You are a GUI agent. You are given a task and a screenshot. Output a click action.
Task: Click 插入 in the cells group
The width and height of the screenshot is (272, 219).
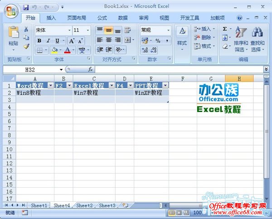(204, 29)
